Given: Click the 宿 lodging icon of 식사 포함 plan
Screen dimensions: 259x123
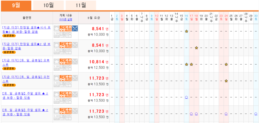Looking at the screenshot, I should (x=62, y=35).
